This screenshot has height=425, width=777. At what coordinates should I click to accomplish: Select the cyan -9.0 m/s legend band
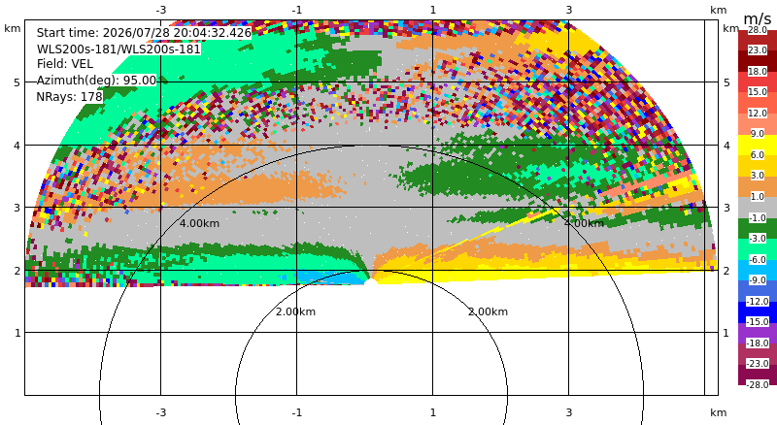tap(758, 279)
